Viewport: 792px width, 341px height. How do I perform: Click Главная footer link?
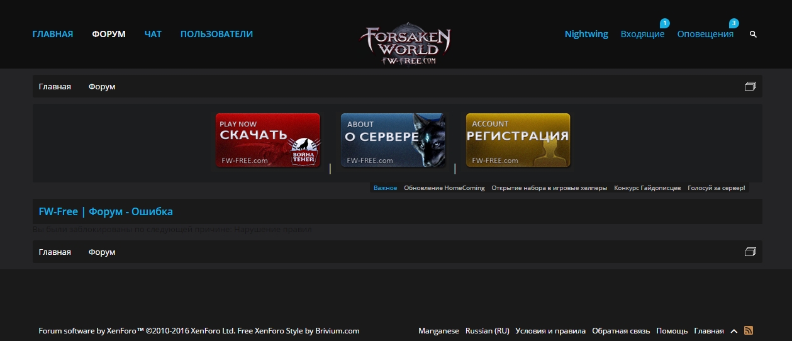point(709,330)
